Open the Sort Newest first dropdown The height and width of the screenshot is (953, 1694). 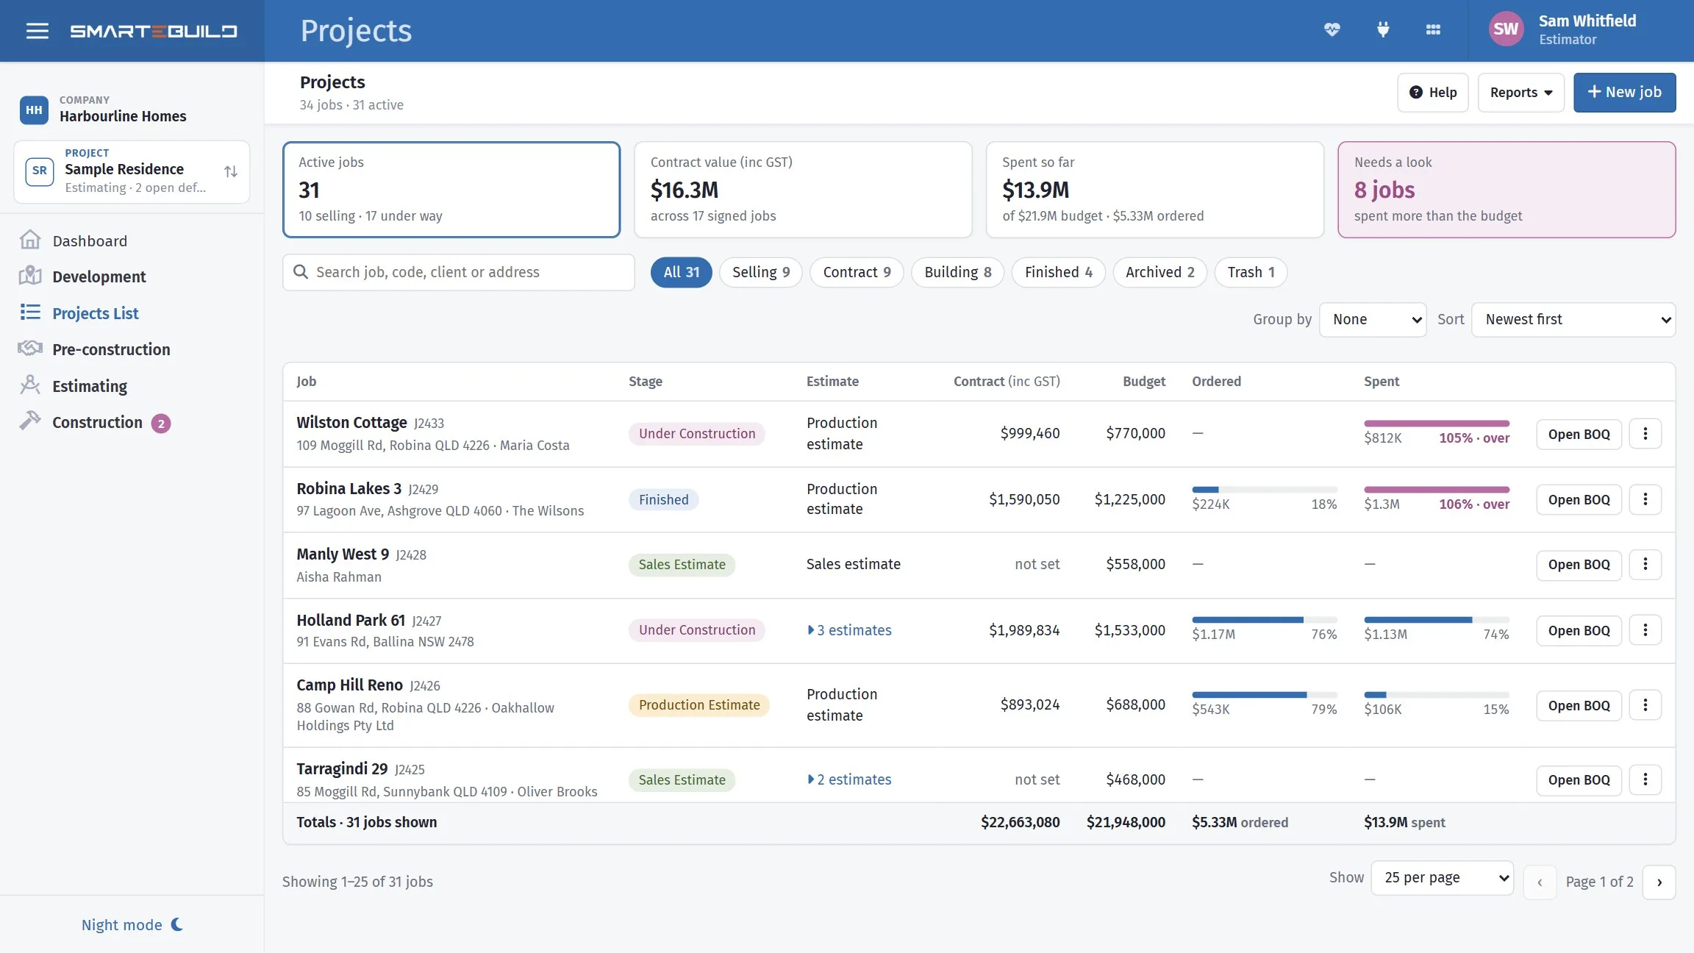tap(1573, 319)
